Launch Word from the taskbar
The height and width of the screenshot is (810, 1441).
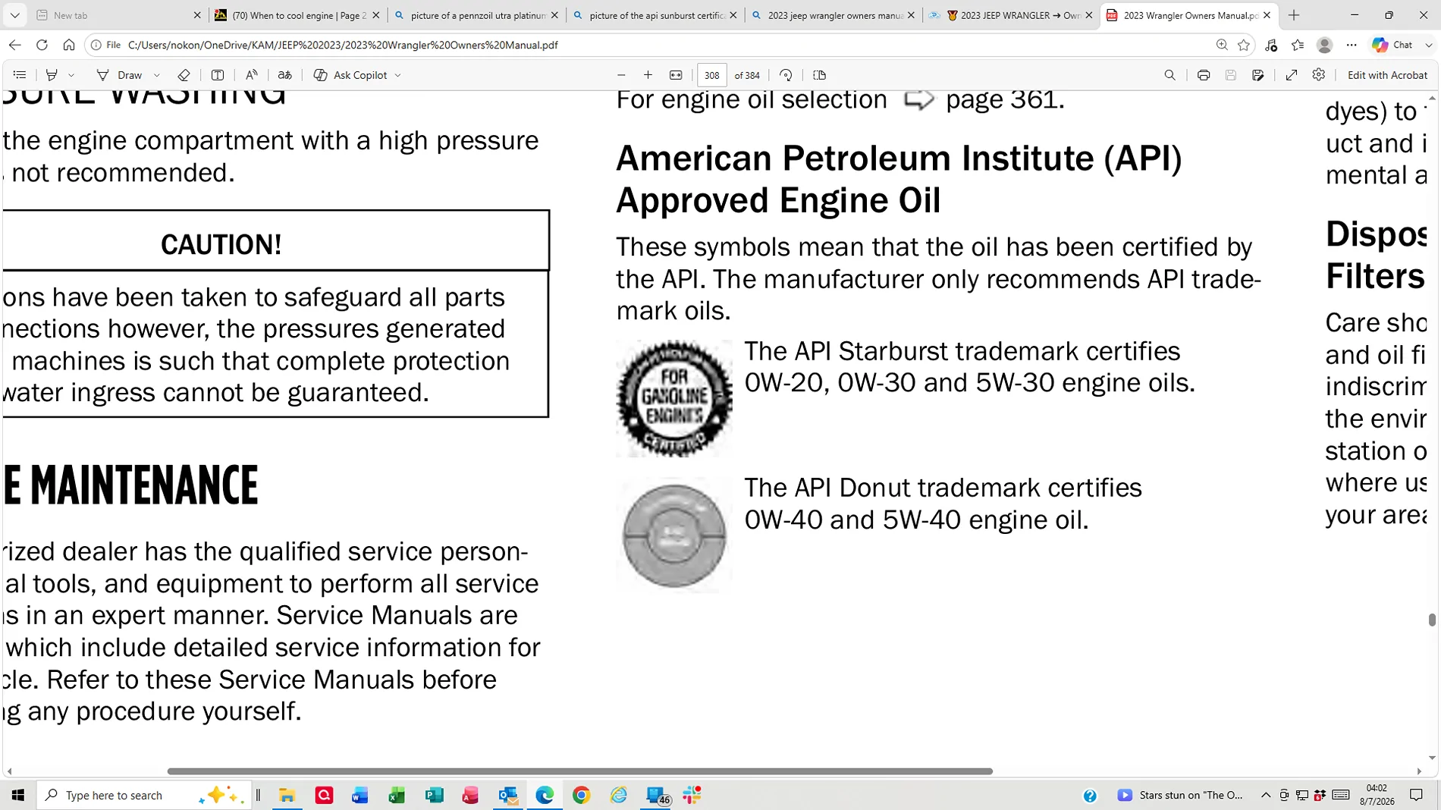359,795
